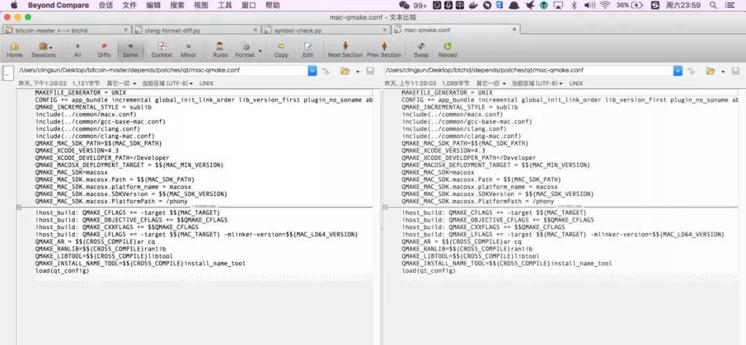
Task: Open the Sessions toolbar menu
Action: coord(44,50)
